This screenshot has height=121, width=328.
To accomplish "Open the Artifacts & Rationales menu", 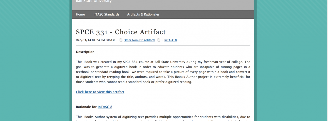I will [x=143, y=14].
